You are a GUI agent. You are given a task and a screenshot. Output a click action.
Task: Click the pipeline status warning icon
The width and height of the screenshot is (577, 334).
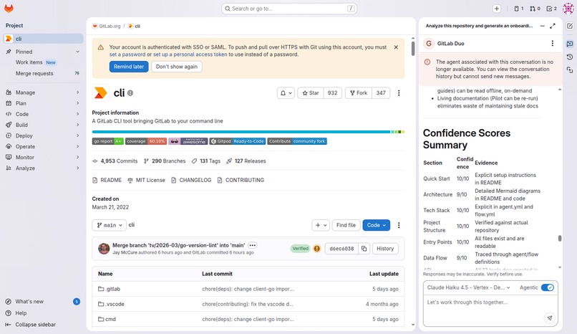(317, 249)
